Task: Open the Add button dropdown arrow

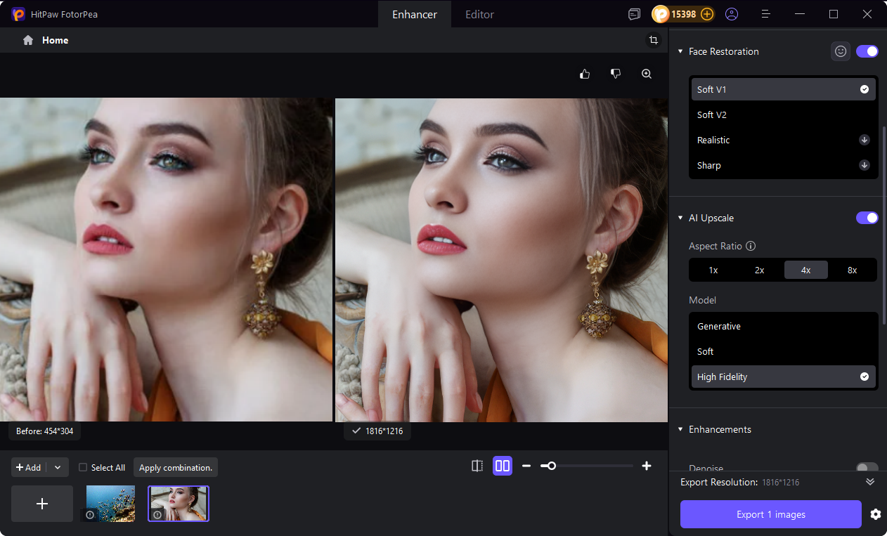Action: click(x=57, y=467)
